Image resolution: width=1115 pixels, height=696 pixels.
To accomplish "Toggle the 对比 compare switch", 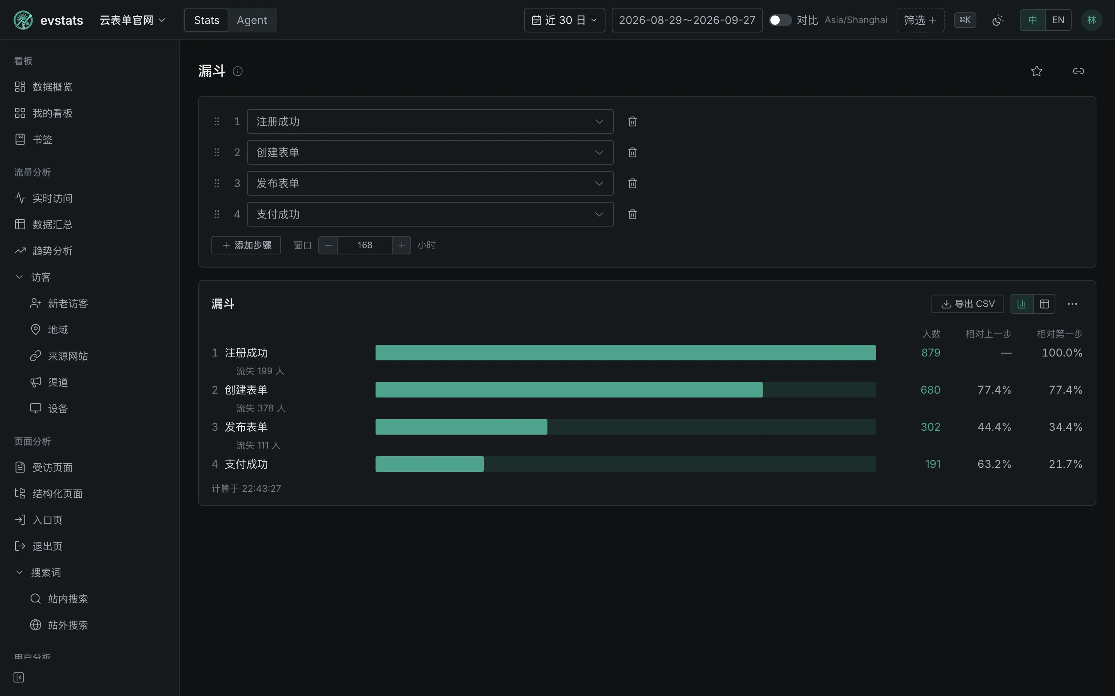I will pos(780,20).
